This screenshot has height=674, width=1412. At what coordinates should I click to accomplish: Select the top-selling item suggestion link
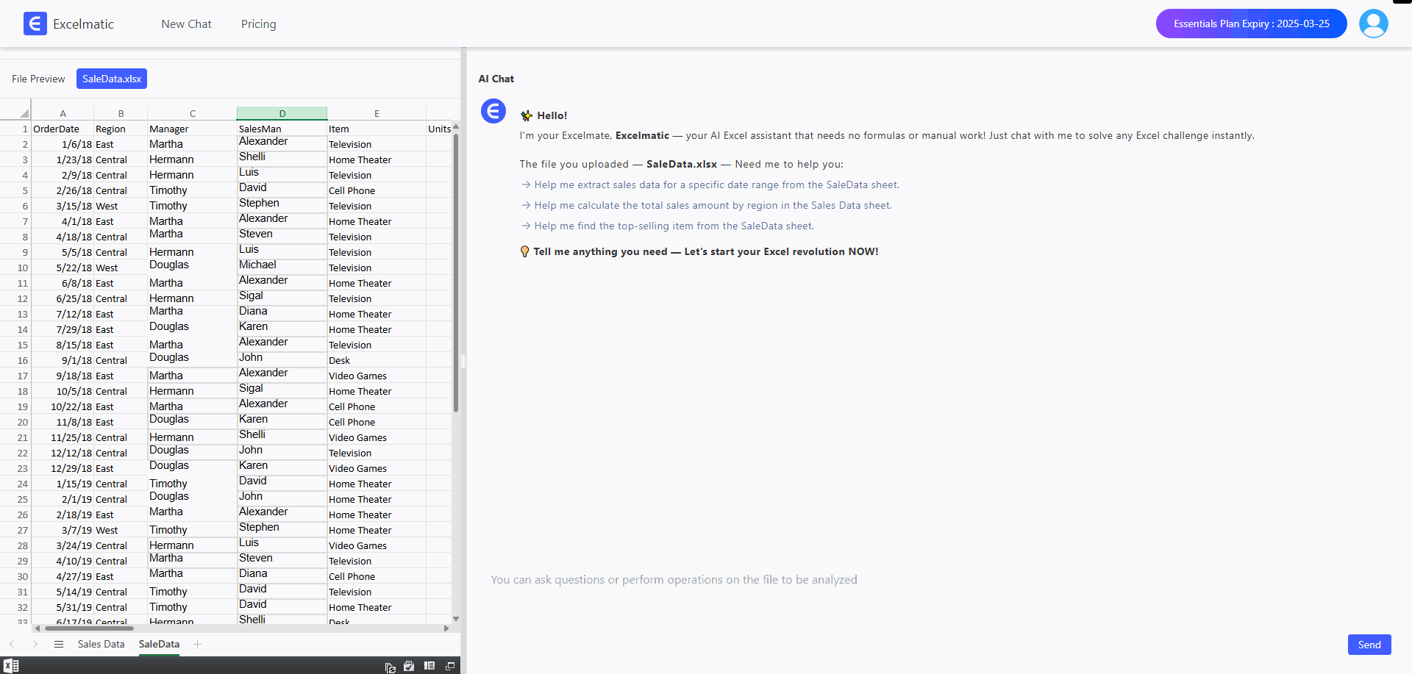[x=674, y=226]
